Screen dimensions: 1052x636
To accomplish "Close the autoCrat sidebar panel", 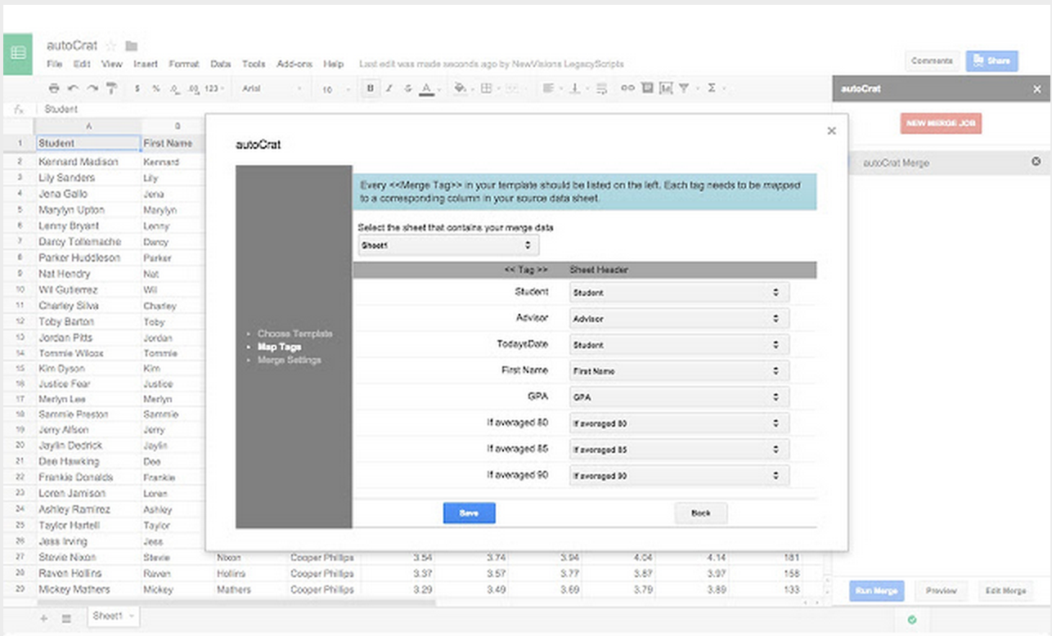I will [x=1037, y=88].
